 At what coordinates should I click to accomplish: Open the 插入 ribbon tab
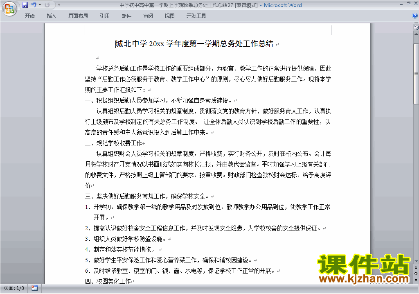tap(51, 16)
